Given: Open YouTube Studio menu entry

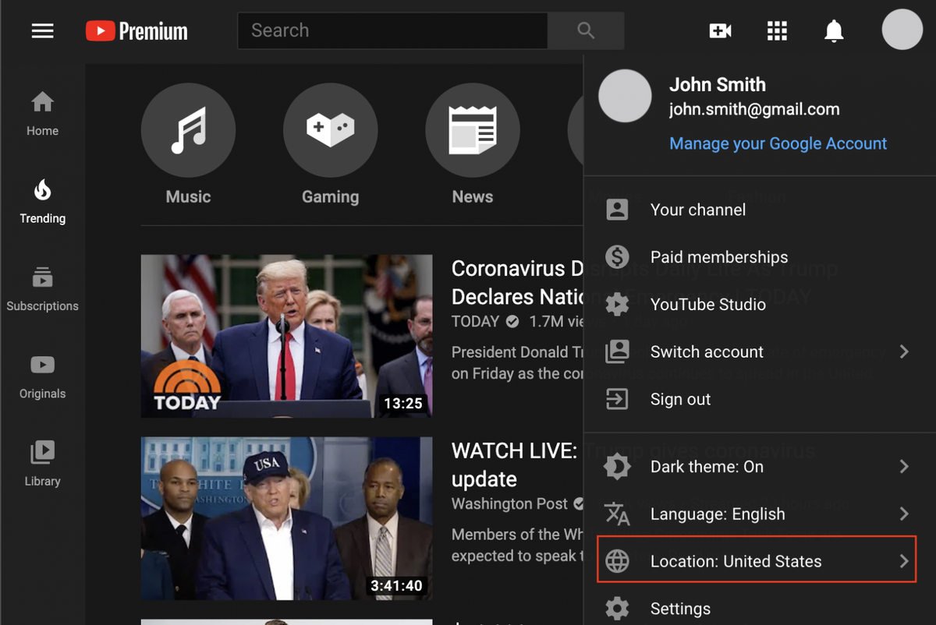Looking at the screenshot, I should [760, 304].
